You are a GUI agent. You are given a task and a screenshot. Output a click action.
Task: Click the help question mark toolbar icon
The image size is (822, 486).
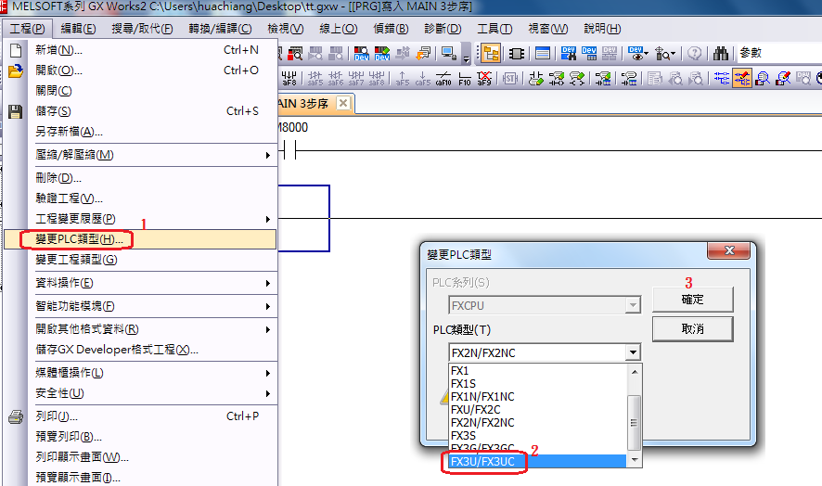[x=695, y=54]
